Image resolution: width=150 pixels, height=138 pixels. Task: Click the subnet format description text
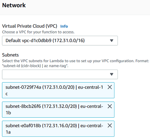pyautogui.click(x=76, y=63)
